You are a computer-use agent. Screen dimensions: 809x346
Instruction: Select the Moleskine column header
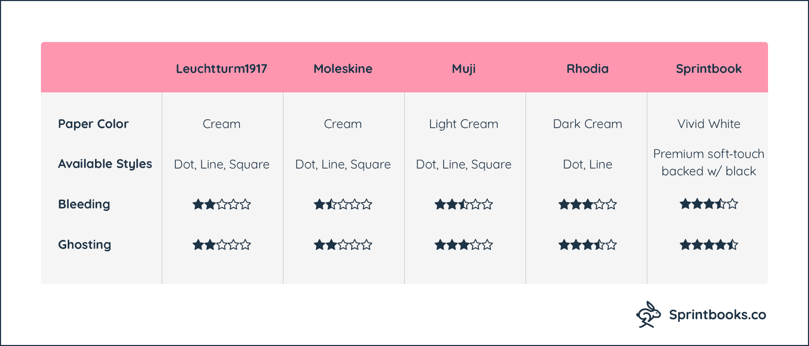[343, 69]
